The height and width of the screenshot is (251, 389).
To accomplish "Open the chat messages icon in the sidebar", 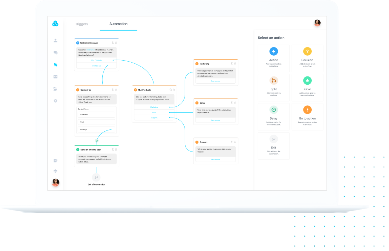I will coord(55,52).
